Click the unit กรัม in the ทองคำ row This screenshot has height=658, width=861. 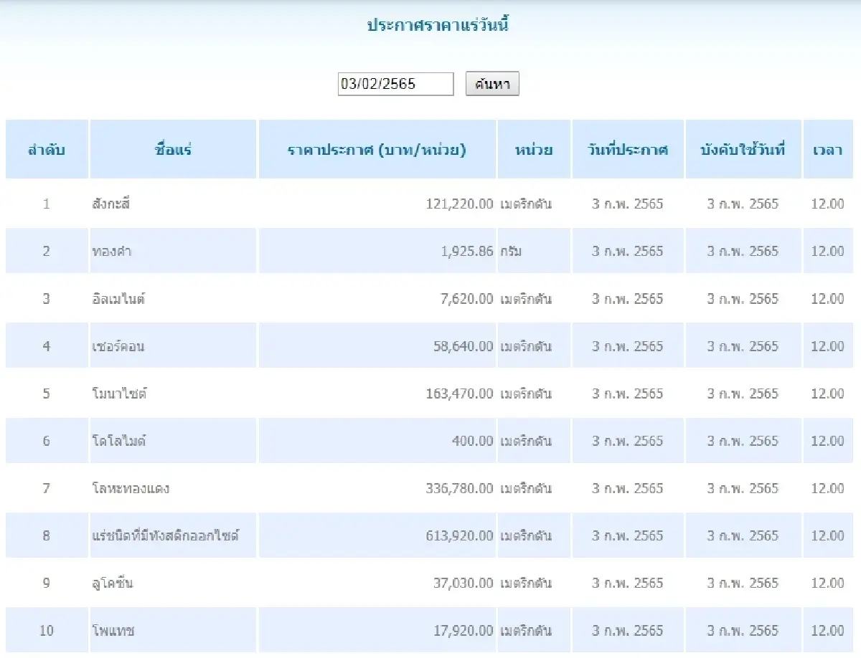click(512, 251)
